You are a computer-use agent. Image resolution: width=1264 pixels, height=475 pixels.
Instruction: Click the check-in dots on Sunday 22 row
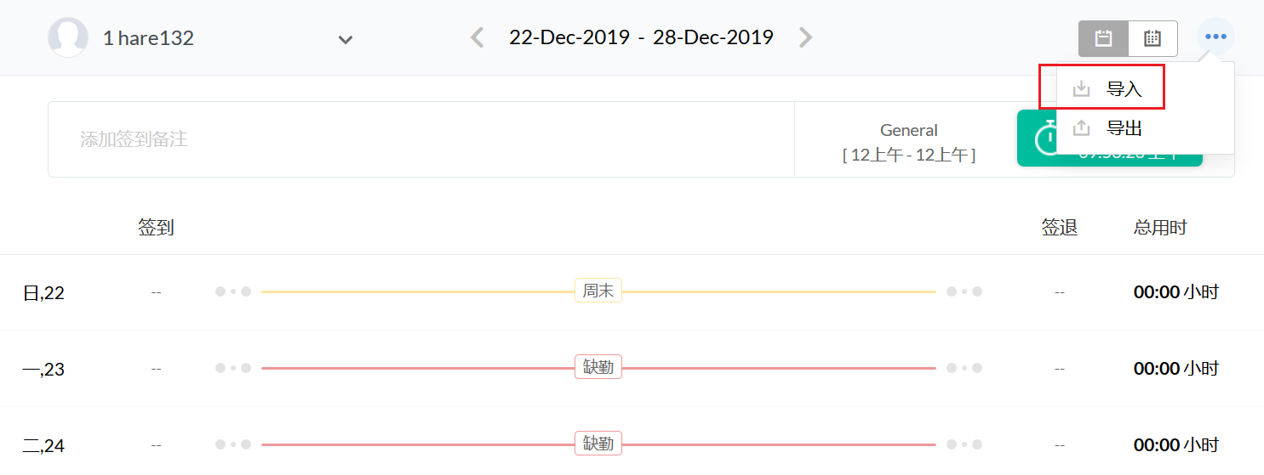(233, 291)
